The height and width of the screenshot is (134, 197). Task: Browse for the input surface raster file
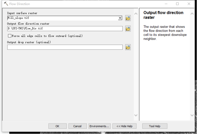point(128,18)
